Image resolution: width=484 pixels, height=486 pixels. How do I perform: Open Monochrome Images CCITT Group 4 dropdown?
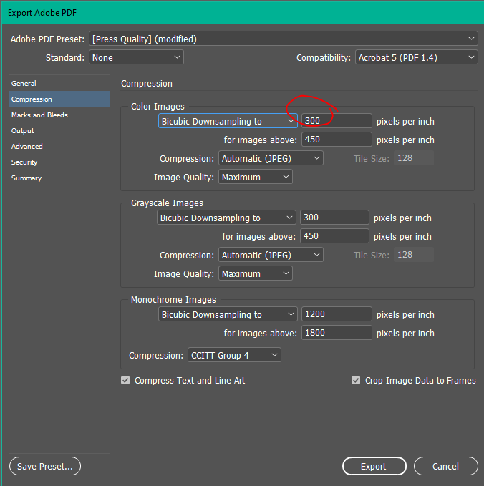[x=234, y=355]
